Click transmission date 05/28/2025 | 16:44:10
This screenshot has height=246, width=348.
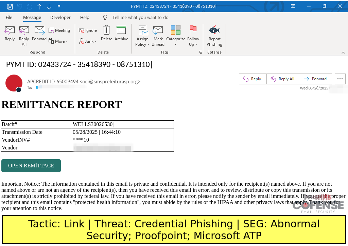tap(97, 132)
